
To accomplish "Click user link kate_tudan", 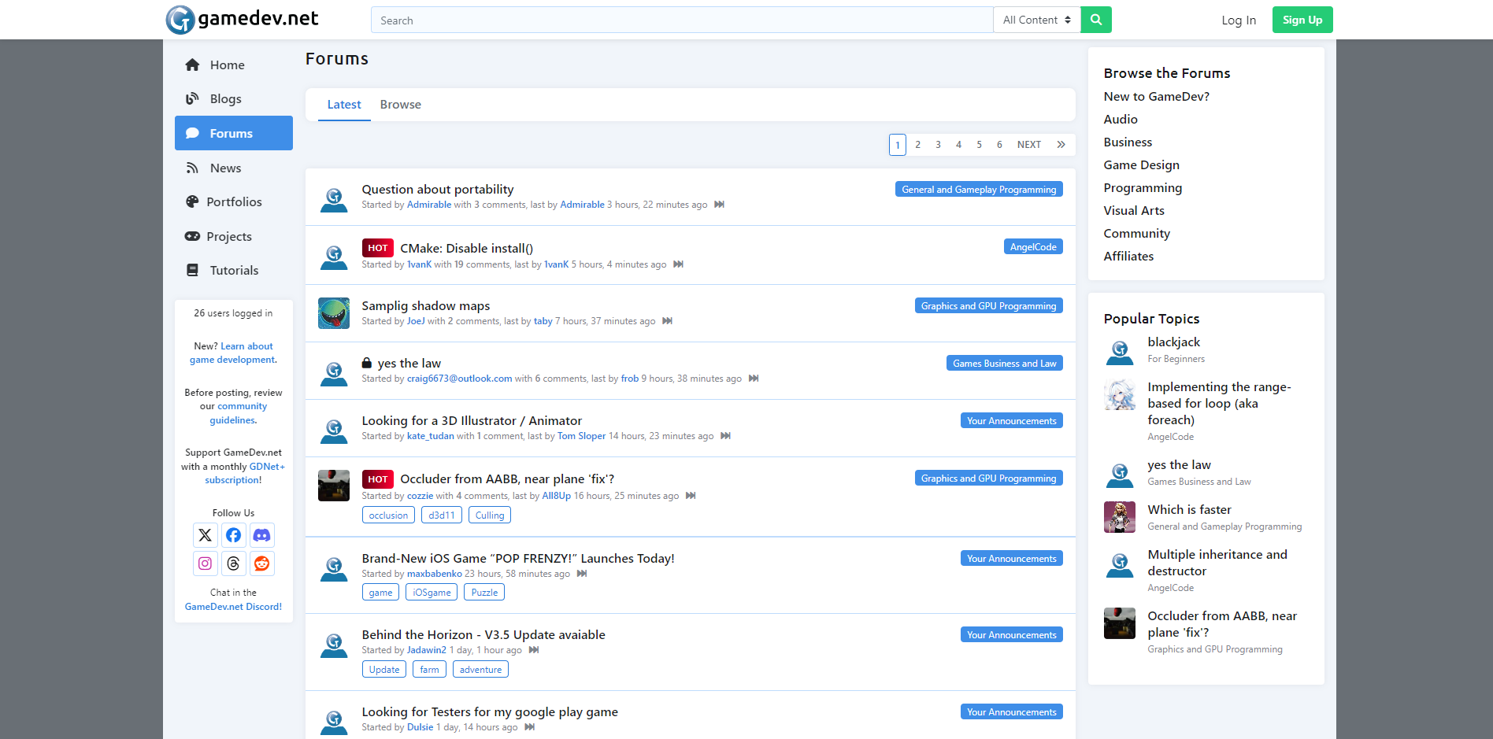I will (x=430, y=436).
